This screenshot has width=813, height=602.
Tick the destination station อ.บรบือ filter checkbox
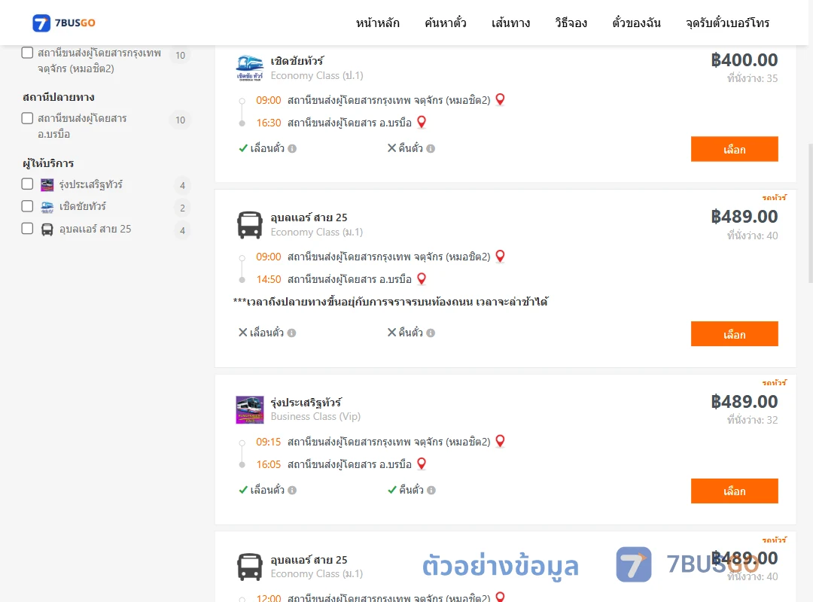[28, 118]
